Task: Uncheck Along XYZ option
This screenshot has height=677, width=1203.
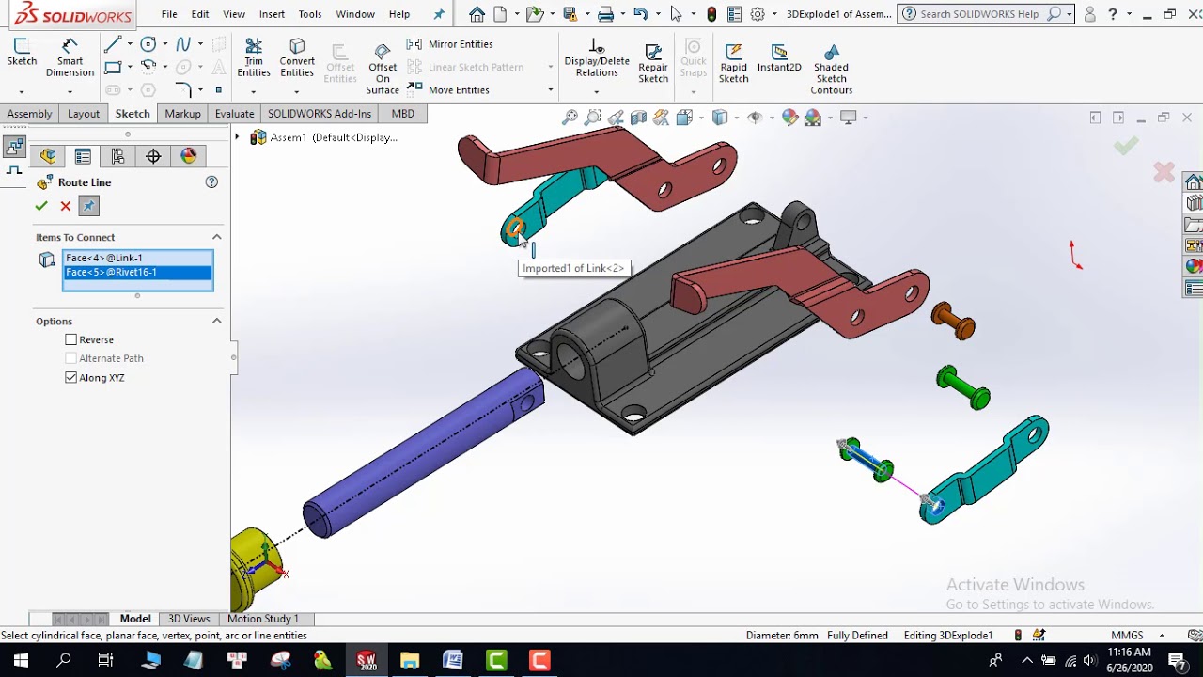Action: coord(71,377)
